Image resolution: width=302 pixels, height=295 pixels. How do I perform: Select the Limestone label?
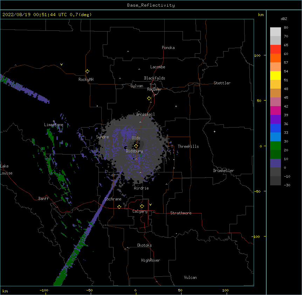coord(54,125)
